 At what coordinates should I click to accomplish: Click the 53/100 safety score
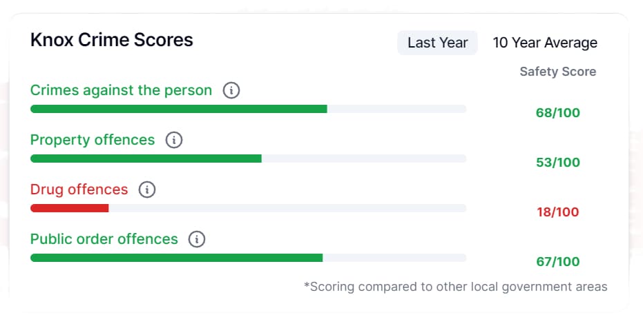click(557, 163)
